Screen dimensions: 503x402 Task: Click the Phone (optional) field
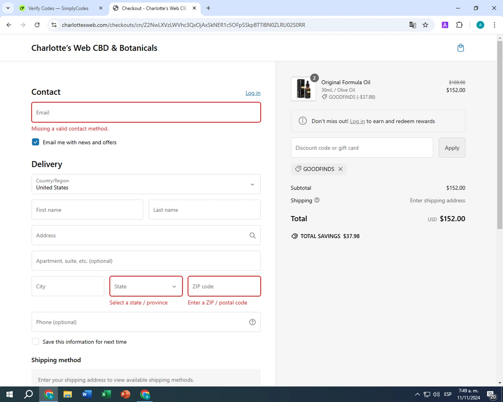point(146,322)
